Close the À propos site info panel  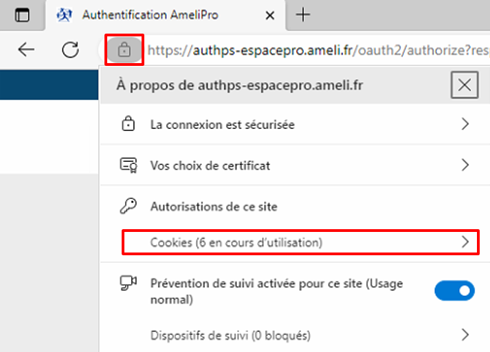[465, 85]
